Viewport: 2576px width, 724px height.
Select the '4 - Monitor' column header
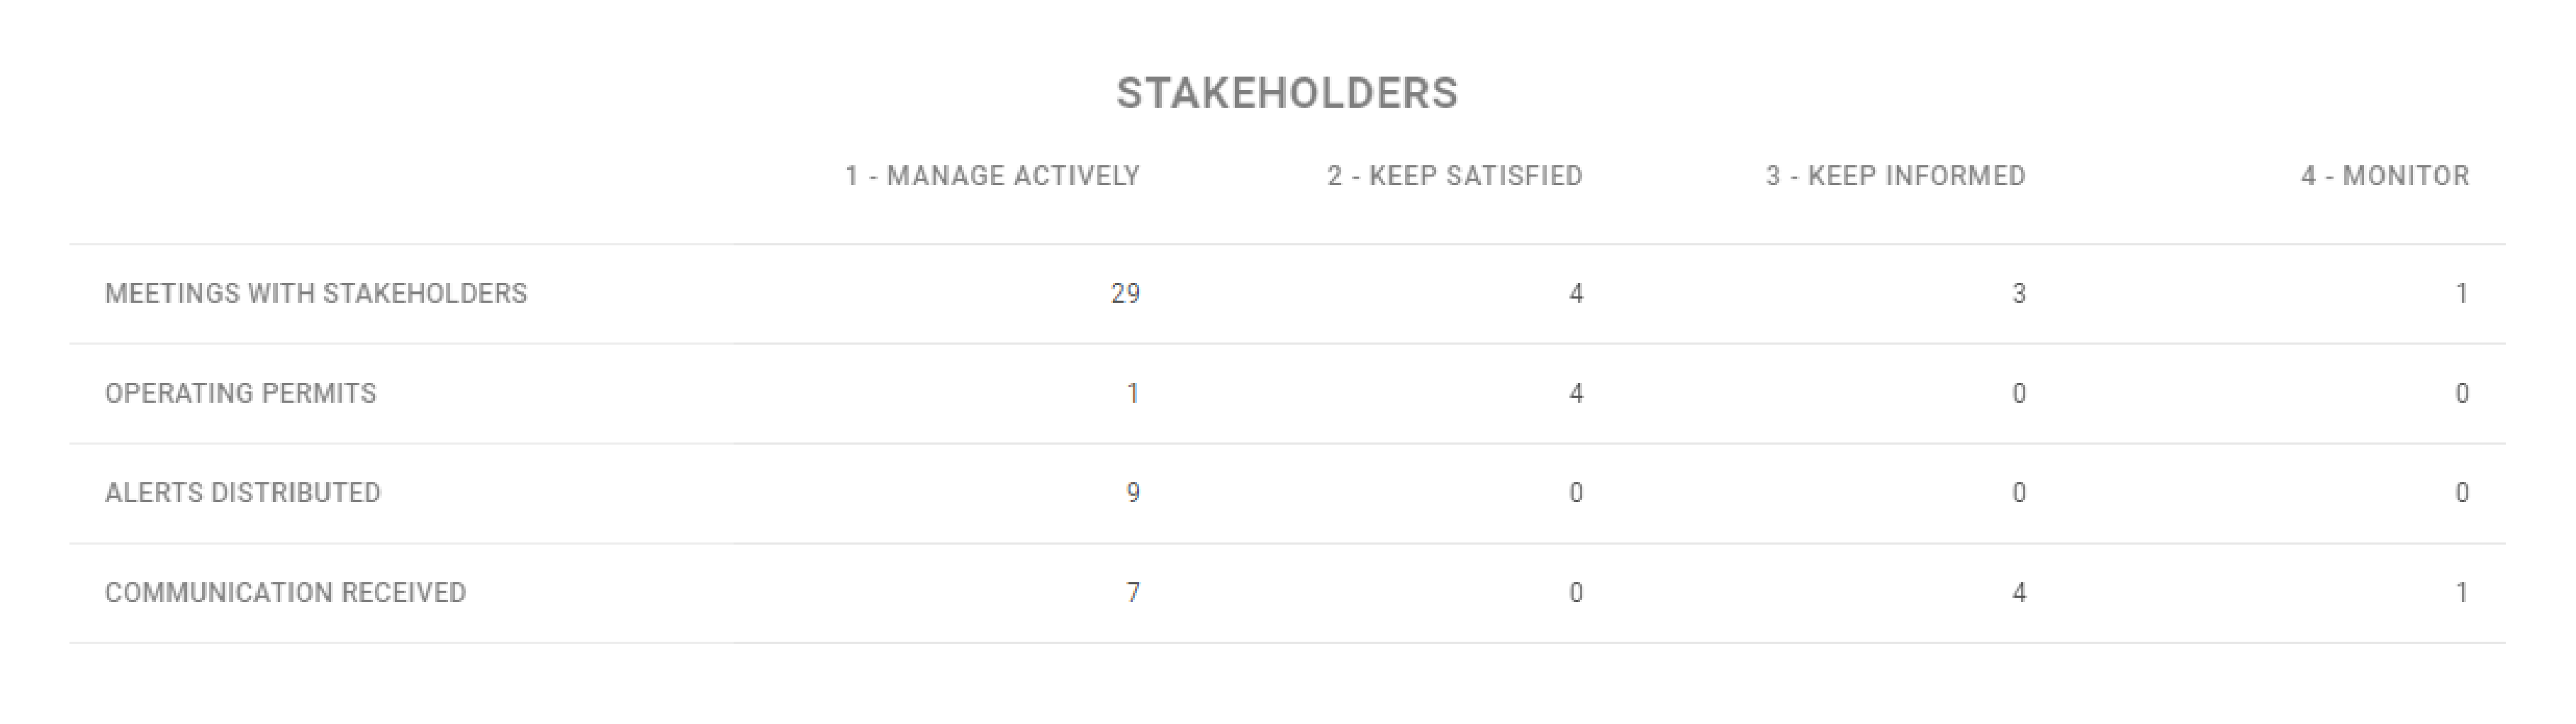click(2385, 176)
